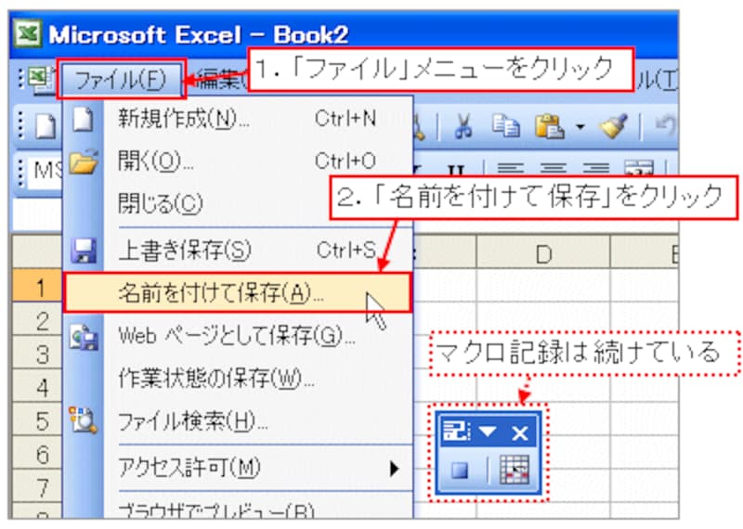The width and height of the screenshot is (743, 529).
Task: Click the New blank workbook toolbar icon
Action: [46, 126]
